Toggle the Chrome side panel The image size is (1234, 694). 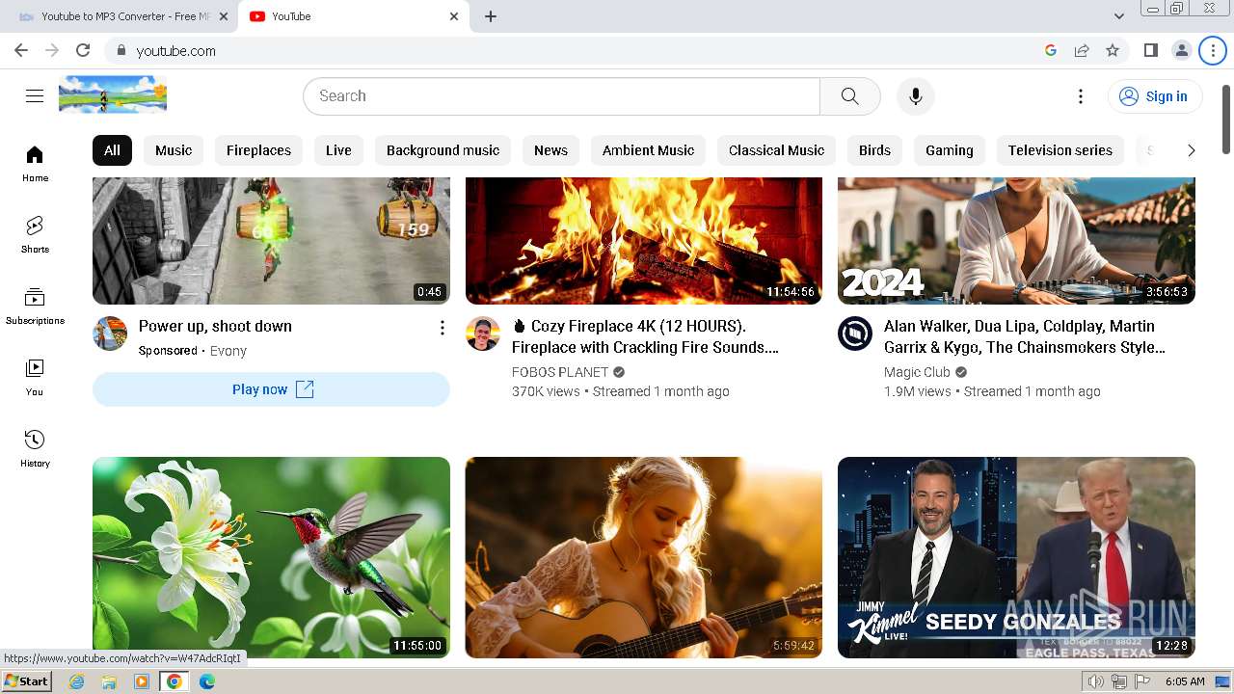1150,50
